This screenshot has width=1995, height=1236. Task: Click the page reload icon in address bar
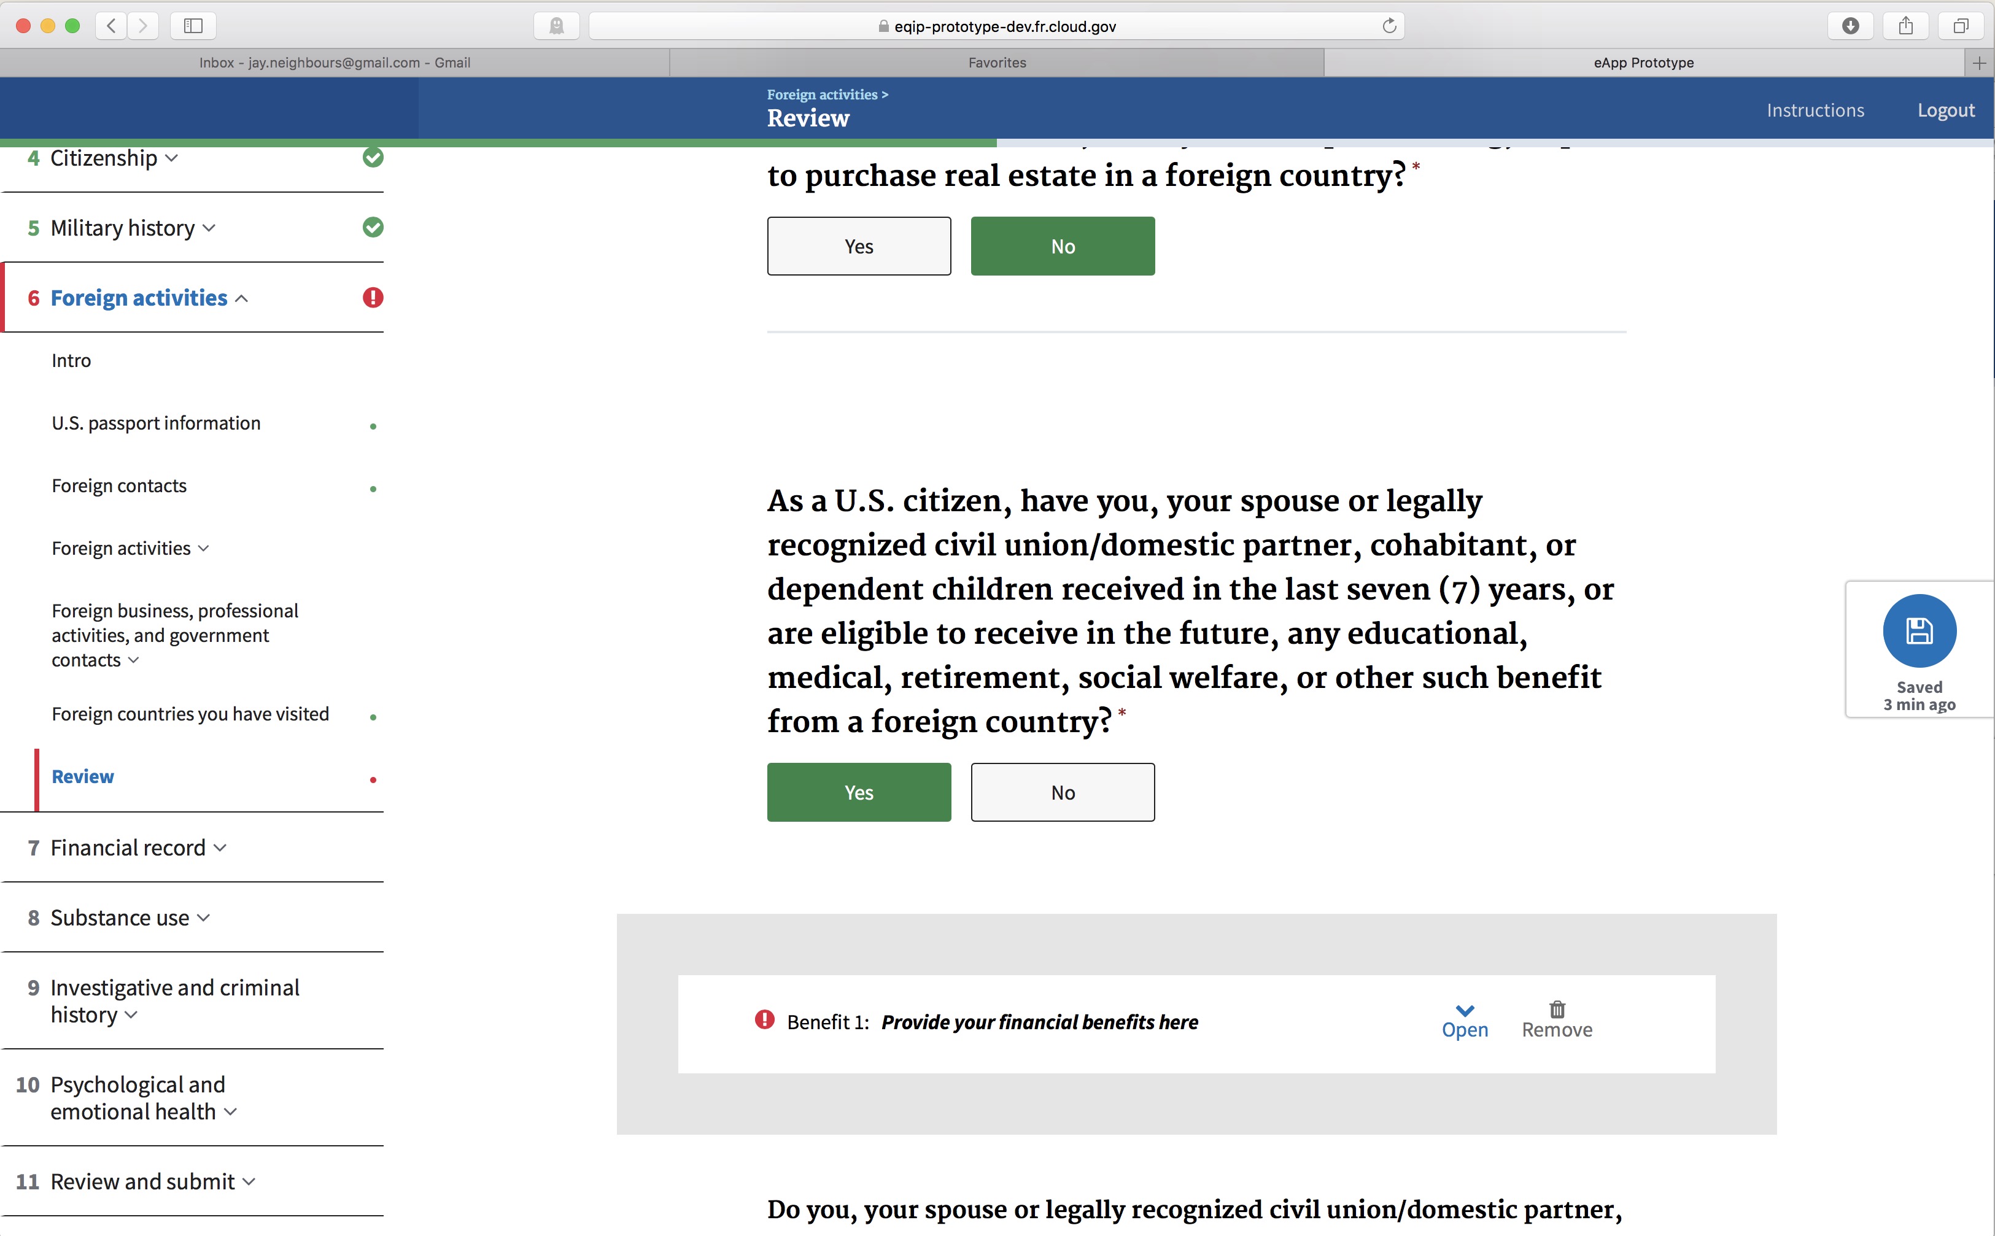pos(1389,26)
